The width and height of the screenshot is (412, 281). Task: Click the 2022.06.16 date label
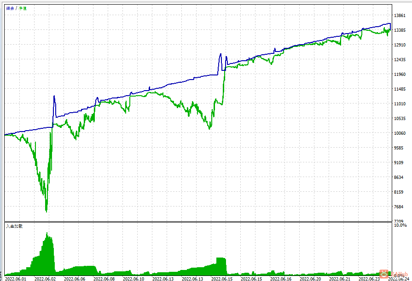281,279
